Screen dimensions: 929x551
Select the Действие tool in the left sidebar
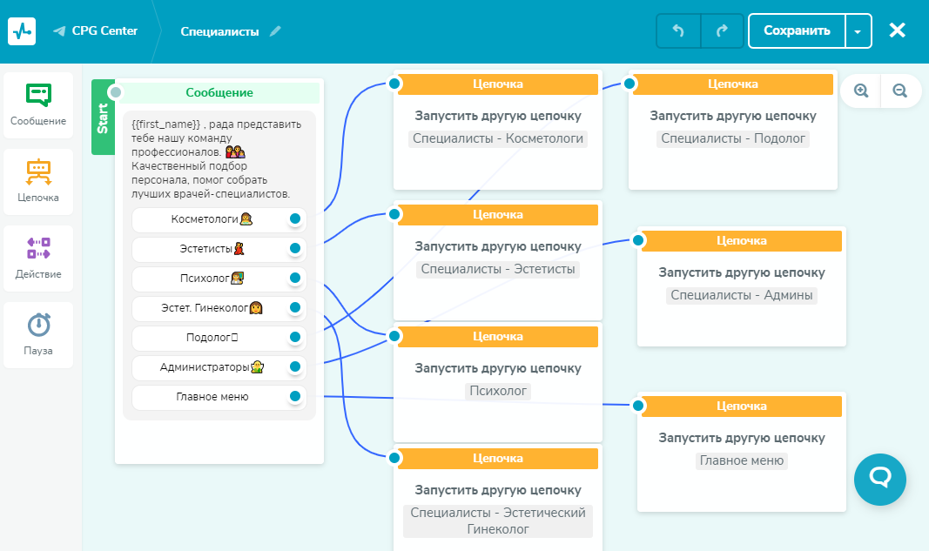(x=38, y=258)
